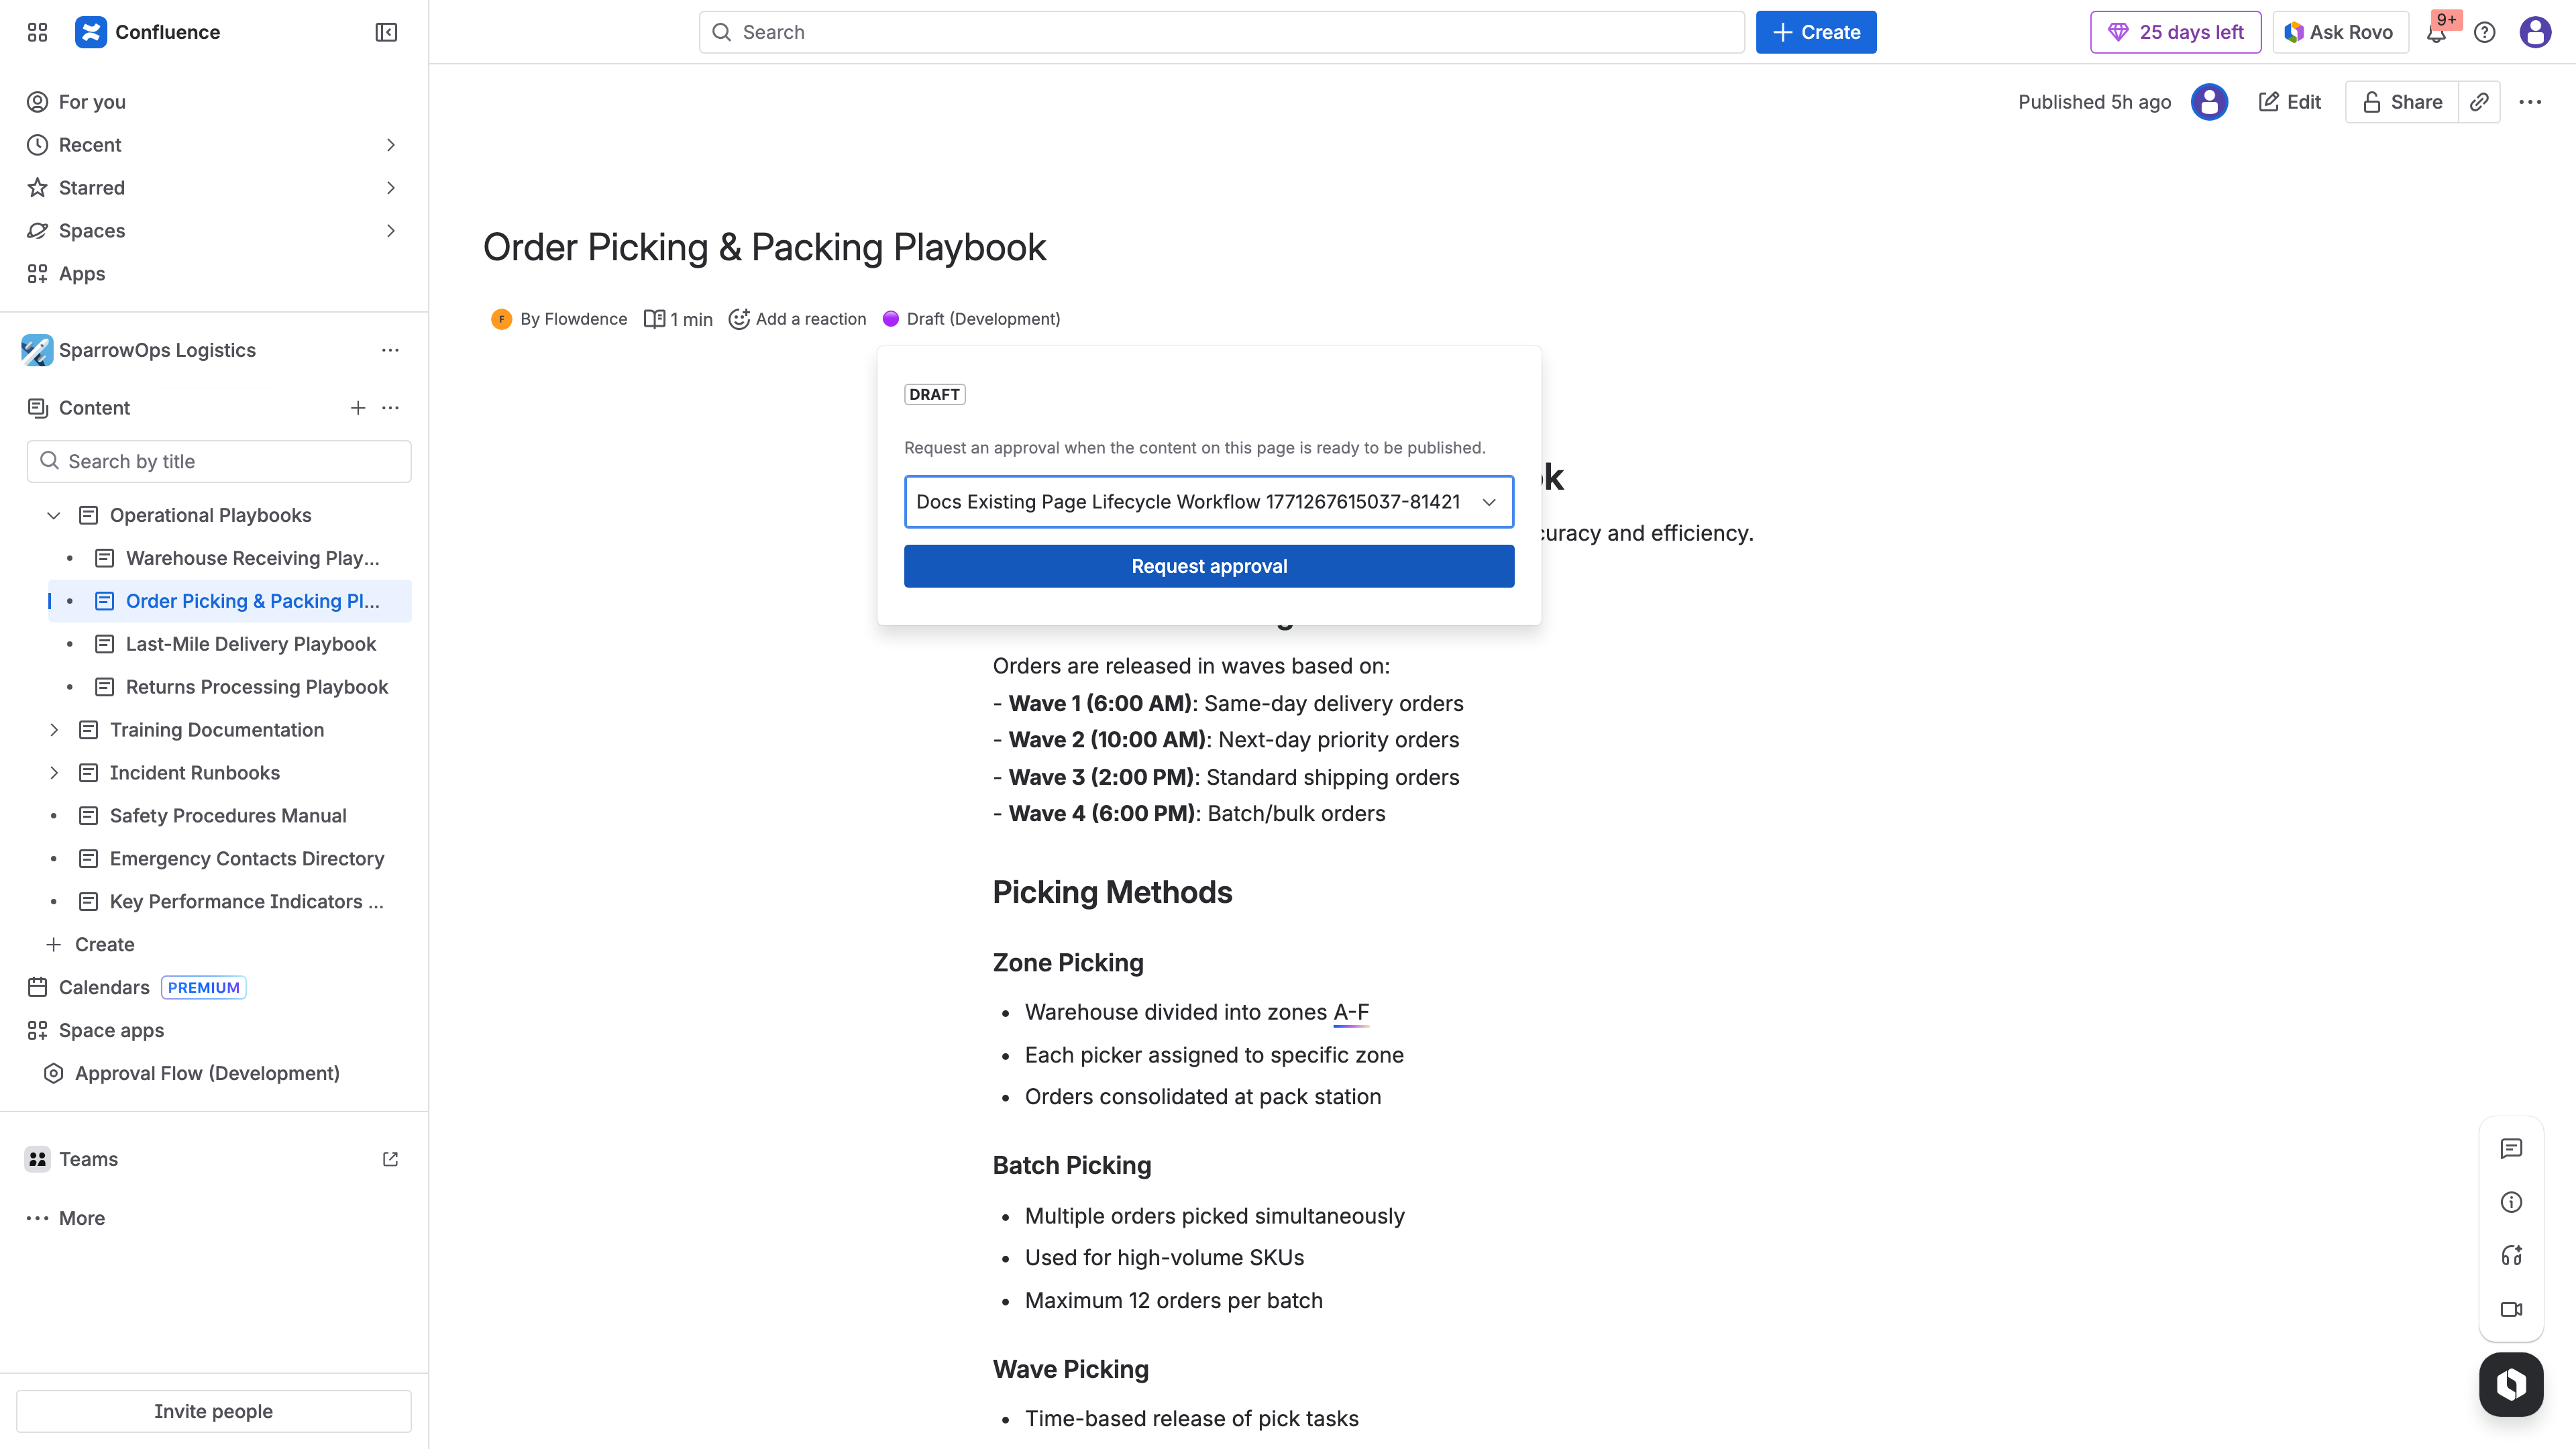Click your profile avatar in the top right
Viewport: 2576px width, 1449px height.
pos(2535,32)
